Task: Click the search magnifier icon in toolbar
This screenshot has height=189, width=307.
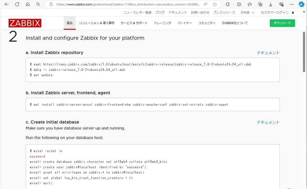Action: click(x=38, y=4)
